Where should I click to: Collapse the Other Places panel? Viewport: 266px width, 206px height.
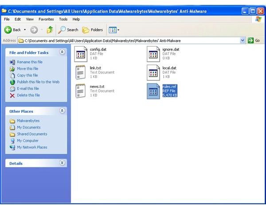(62, 111)
